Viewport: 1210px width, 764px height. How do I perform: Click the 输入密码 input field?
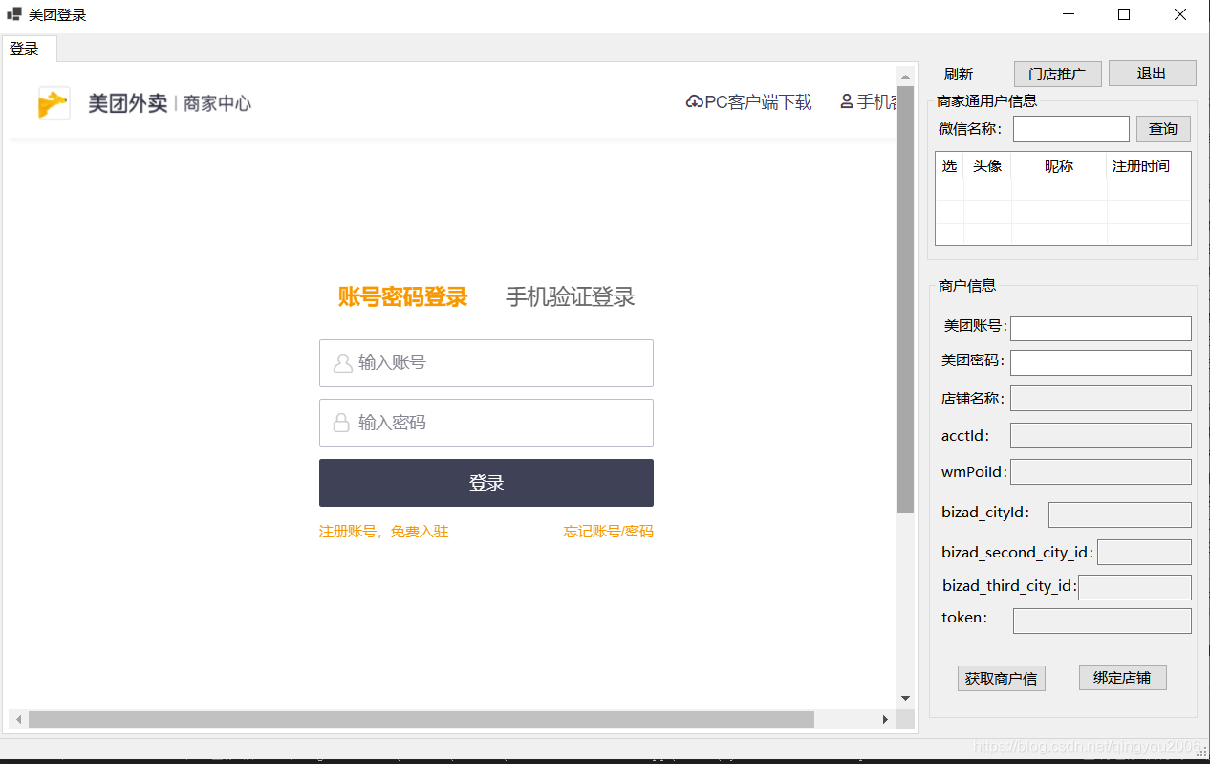486,423
